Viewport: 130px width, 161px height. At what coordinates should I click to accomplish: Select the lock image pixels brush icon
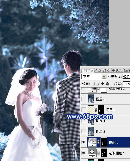(x=98, y=84)
